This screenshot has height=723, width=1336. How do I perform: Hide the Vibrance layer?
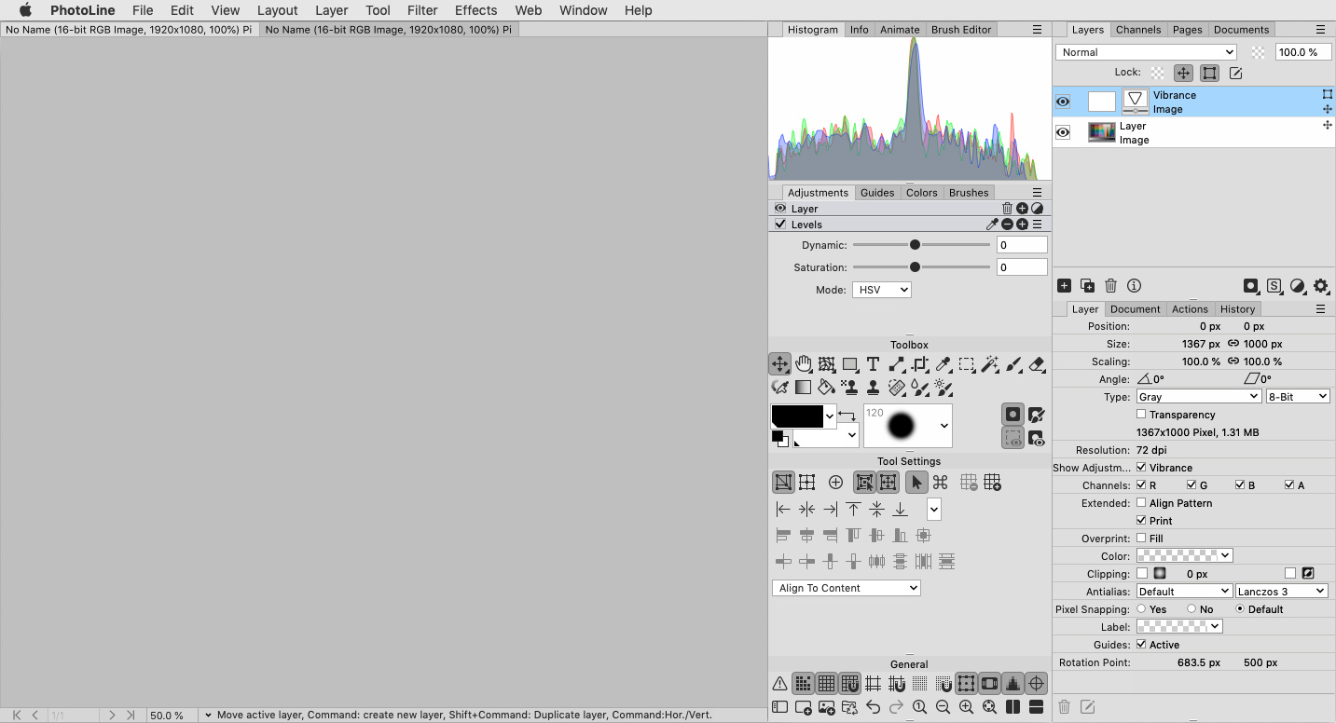(x=1063, y=102)
